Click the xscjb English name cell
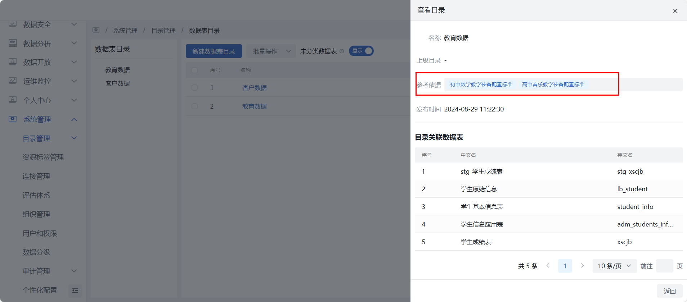 point(624,242)
